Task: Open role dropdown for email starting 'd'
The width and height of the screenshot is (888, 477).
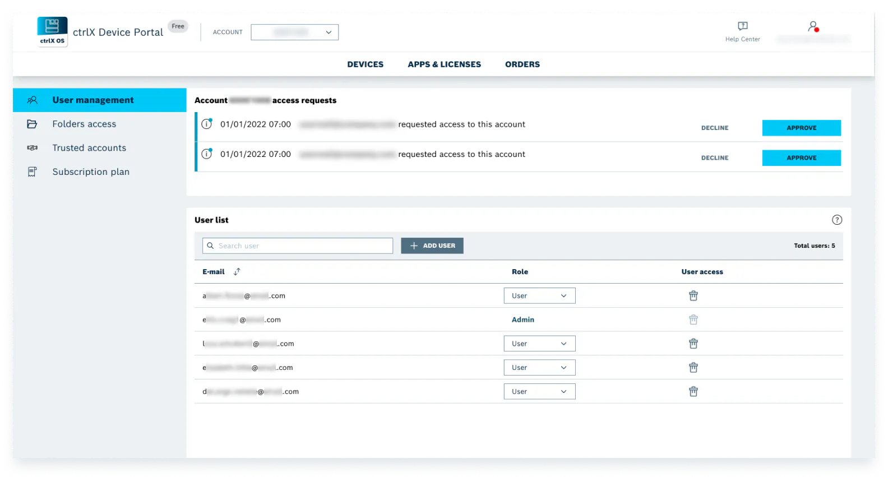Action: [x=539, y=391]
